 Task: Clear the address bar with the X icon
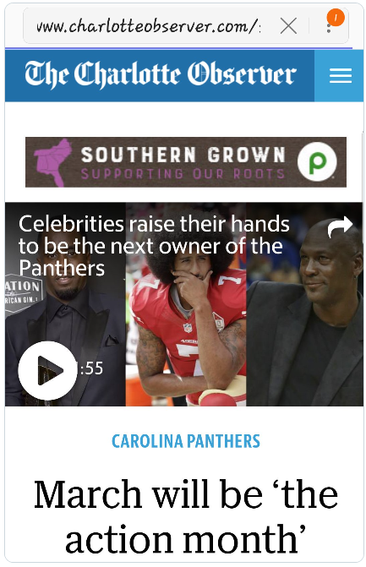(288, 26)
